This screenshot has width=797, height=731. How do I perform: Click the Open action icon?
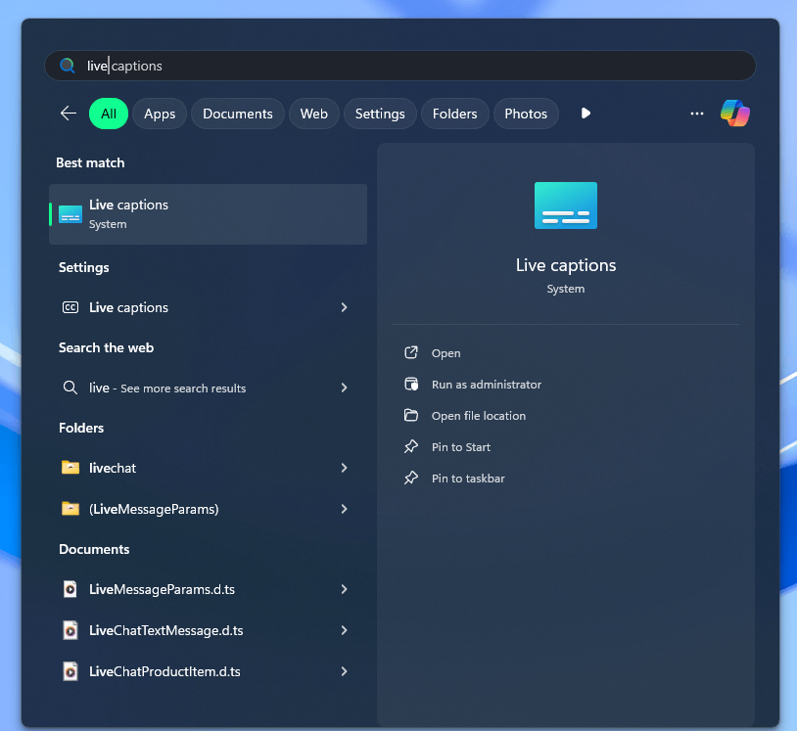410,352
